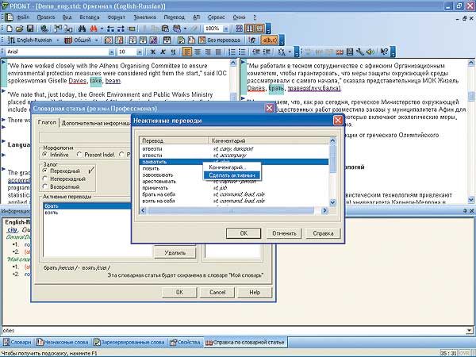Click up arrow of source pane scrollbar
The height and width of the screenshot is (357, 476).
pyautogui.click(x=233, y=63)
